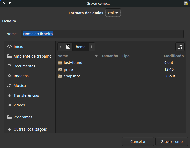Click the sort arrow in Nome column
This screenshot has width=190, height=148.
(x=96, y=56)
